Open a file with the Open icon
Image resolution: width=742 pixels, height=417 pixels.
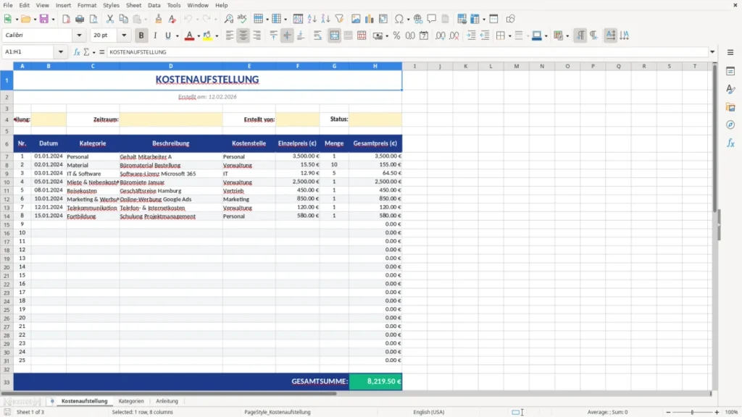pyautogui.click(x=25, y=19)
